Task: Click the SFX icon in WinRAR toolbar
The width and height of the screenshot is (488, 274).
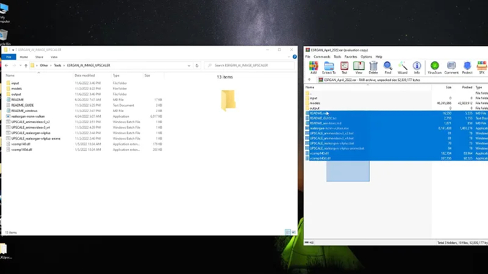Action: pos(482,68)
